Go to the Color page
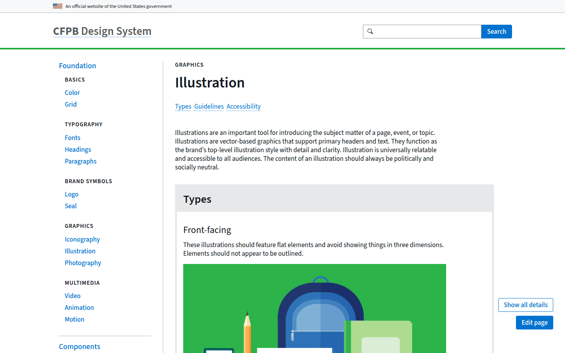565x353 pixels. point(72,93)
